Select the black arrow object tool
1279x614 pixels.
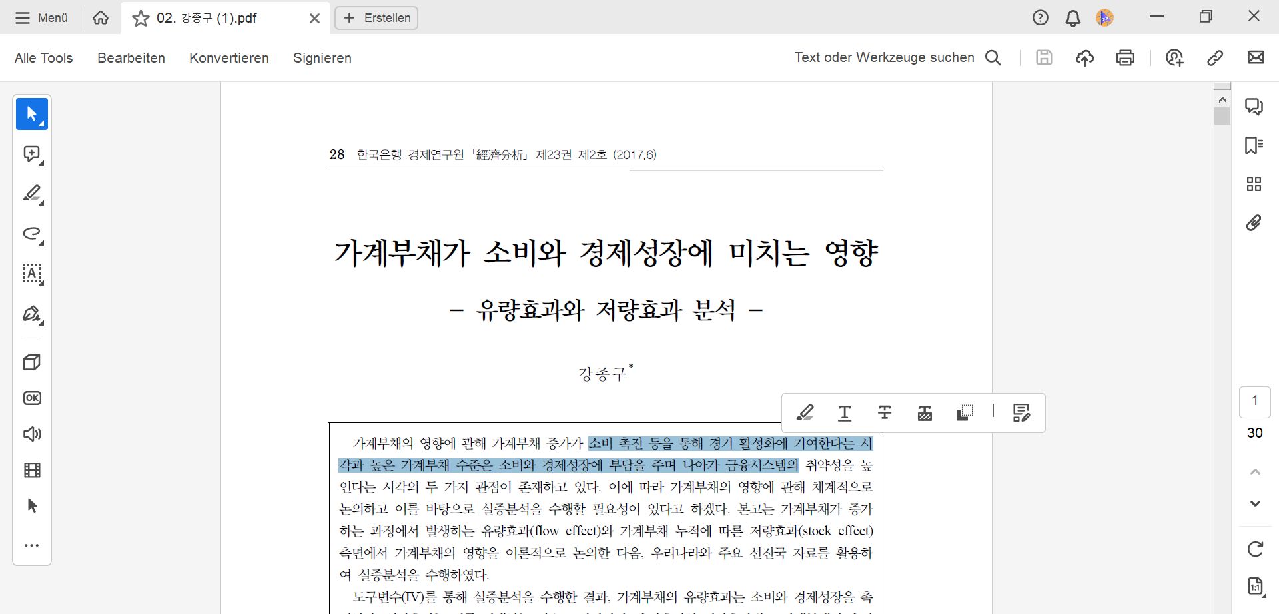[32, 506]
